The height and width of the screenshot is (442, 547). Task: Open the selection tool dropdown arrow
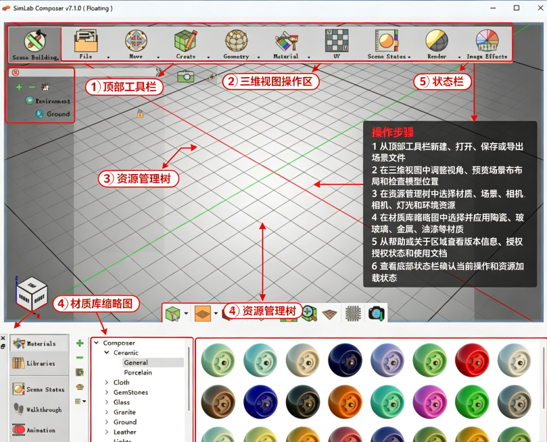pos(187,313)
